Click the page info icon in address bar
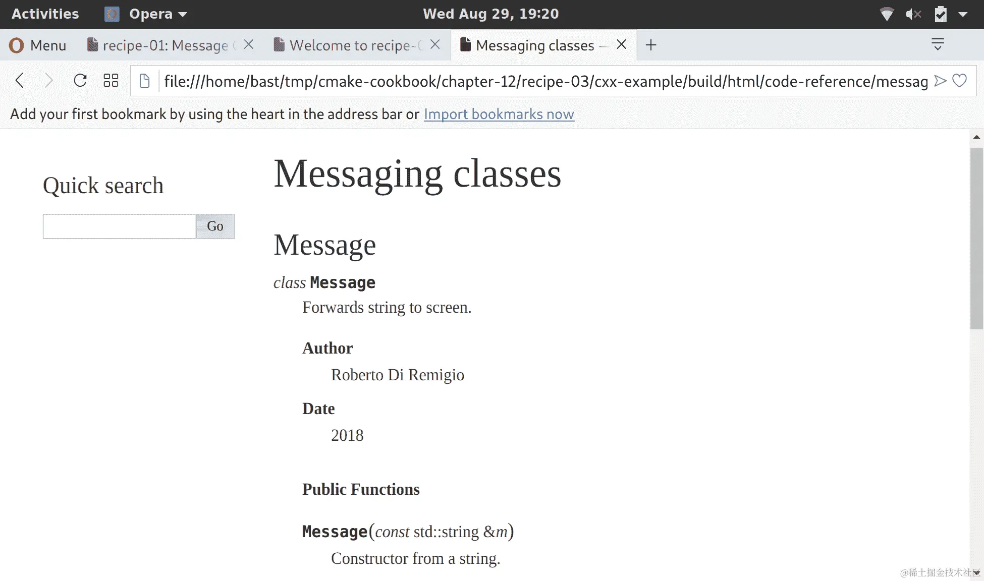This screenshot has width=984, height=581. tap(144, 81)
